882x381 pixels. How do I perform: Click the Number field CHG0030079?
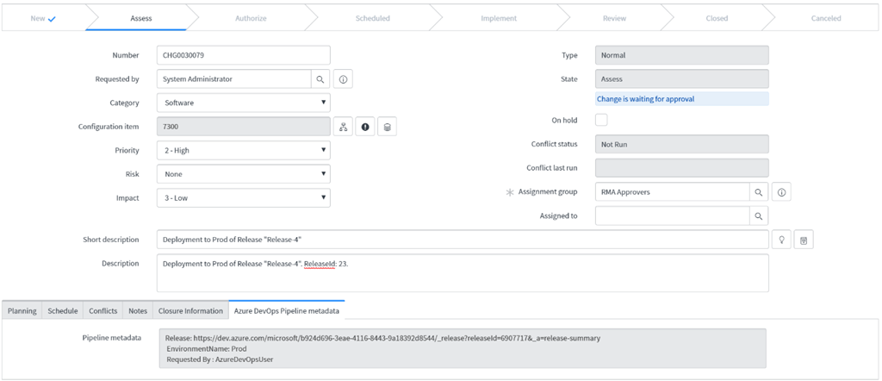tap(244, 55)
